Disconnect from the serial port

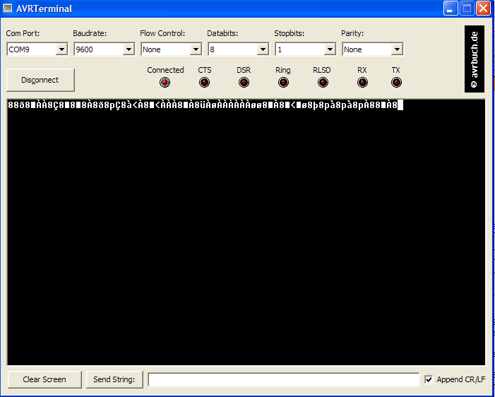coord(40,80)
